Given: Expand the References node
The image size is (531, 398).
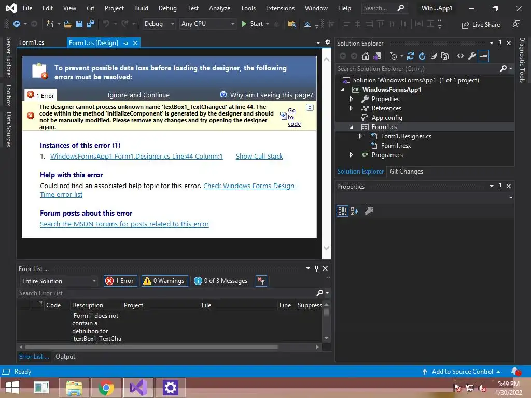Looking at the screenshot, I should tap(351, 108).
